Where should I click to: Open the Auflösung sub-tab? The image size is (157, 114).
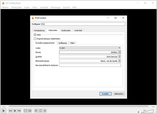coord(63,43)
